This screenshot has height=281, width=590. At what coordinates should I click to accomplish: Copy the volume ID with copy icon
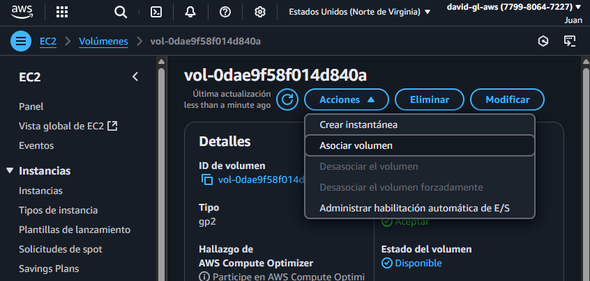coord(207,179)
